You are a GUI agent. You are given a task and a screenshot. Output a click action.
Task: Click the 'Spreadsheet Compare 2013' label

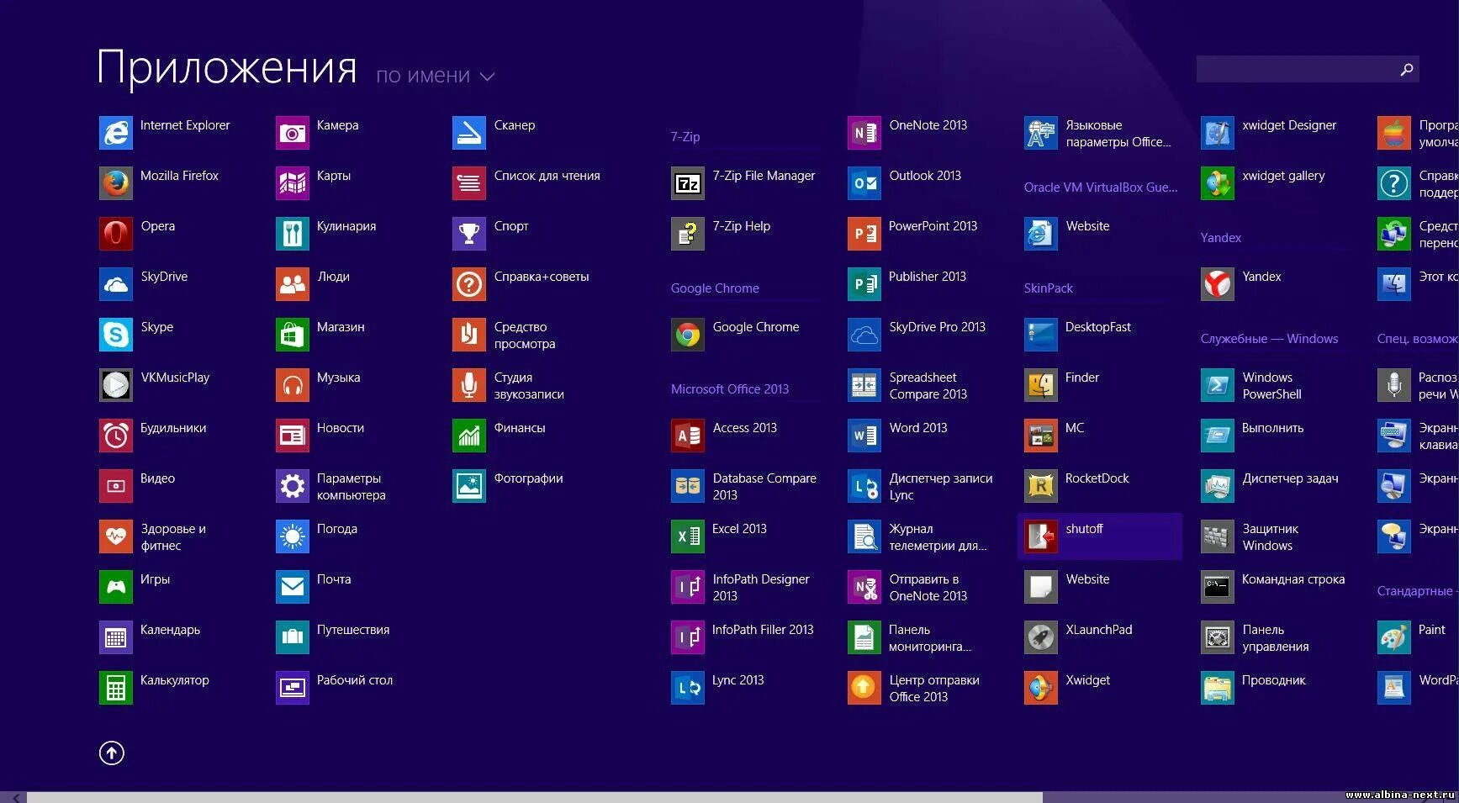[x=928, y=386]
